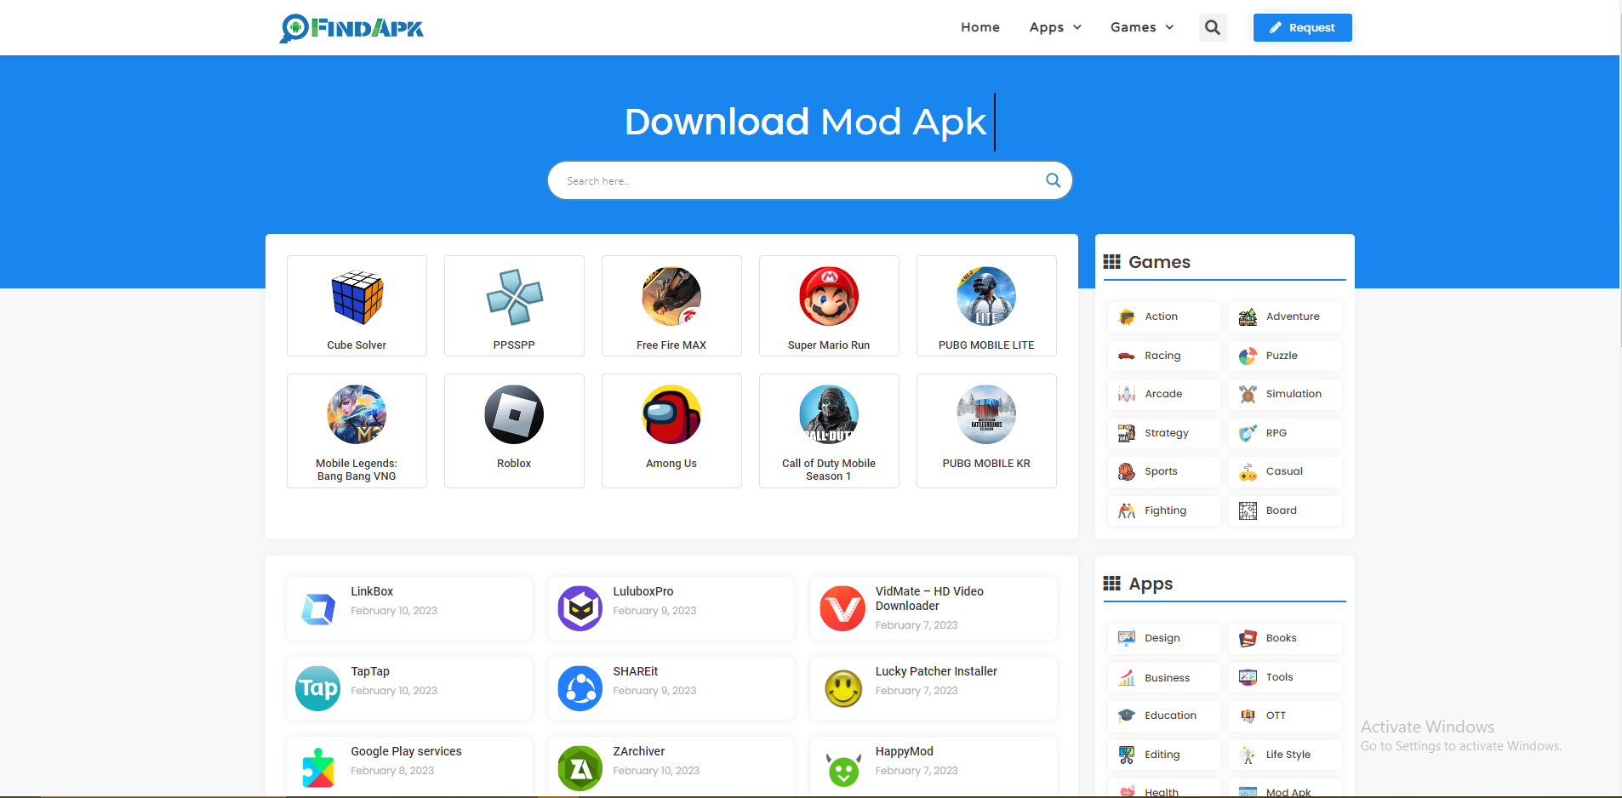This screenshot has width=1622, height=798.
Task: Select the Puzzle category icon
Action: coord(1248,356)
